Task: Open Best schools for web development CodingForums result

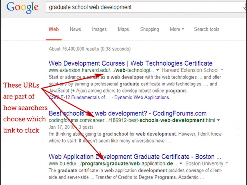Action: (128, 113)
